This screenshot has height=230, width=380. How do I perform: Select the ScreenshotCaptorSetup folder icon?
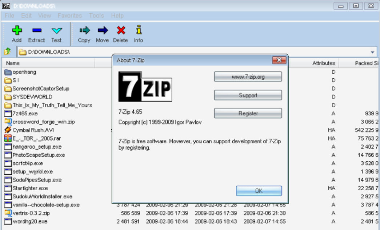(8, 88)
